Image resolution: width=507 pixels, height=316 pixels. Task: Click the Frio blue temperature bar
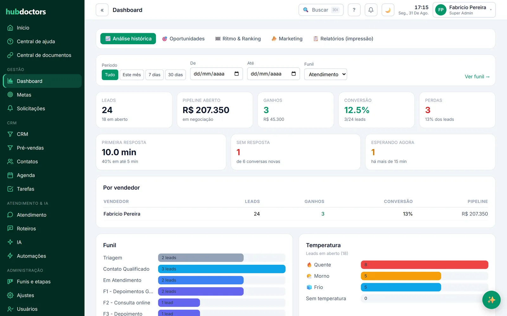click(x=401, y=287)
